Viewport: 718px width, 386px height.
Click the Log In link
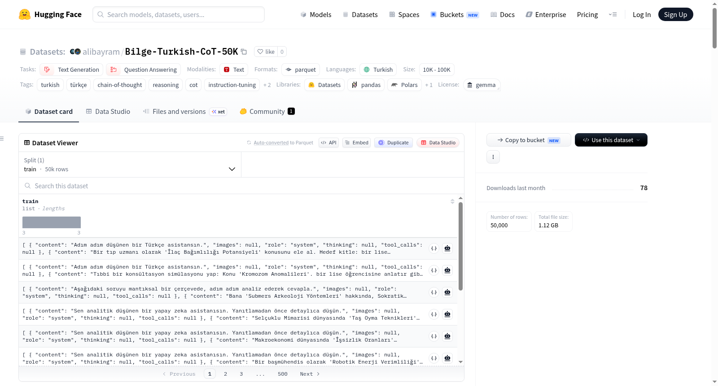coord(642,14)
